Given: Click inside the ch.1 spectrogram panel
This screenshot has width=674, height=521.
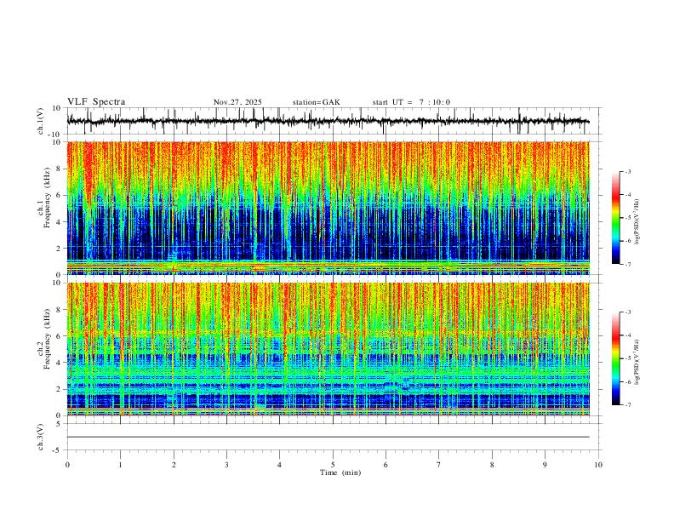Looking at the screenshot, I should pyautogui.click(x=328, y=208).
